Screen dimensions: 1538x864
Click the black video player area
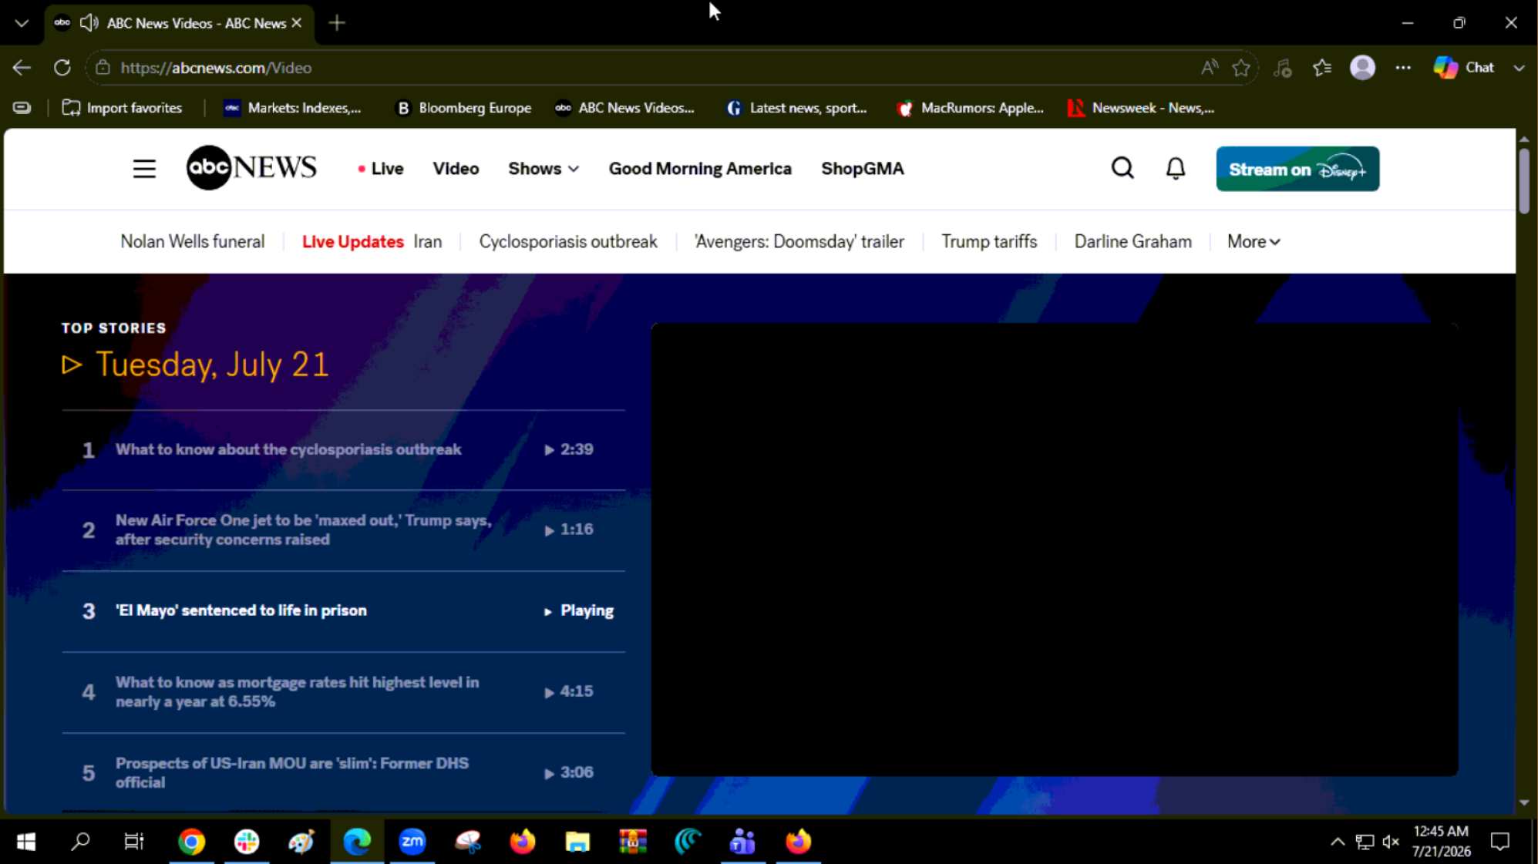1055,550
